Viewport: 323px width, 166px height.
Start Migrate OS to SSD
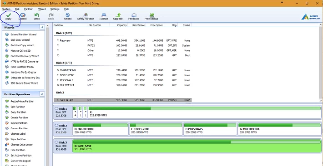[x=20, y=50]
